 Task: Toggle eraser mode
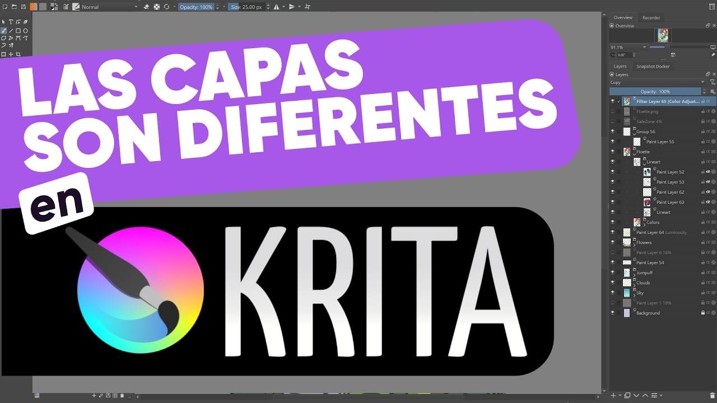coord(146,7)
